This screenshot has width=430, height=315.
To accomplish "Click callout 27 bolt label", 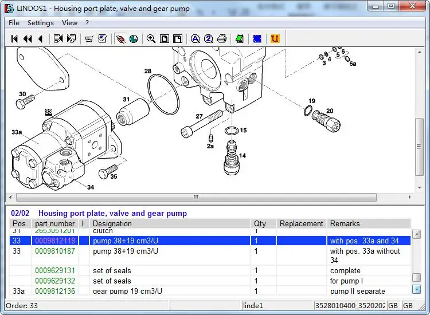I will tap(199, 116).
